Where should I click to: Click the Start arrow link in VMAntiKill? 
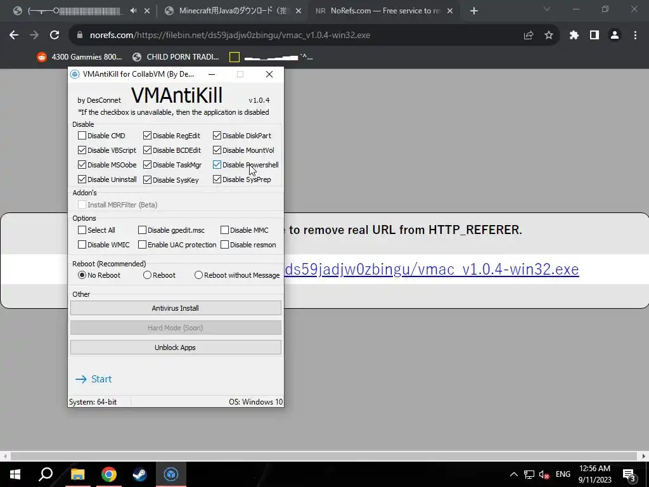pos(94,379)
